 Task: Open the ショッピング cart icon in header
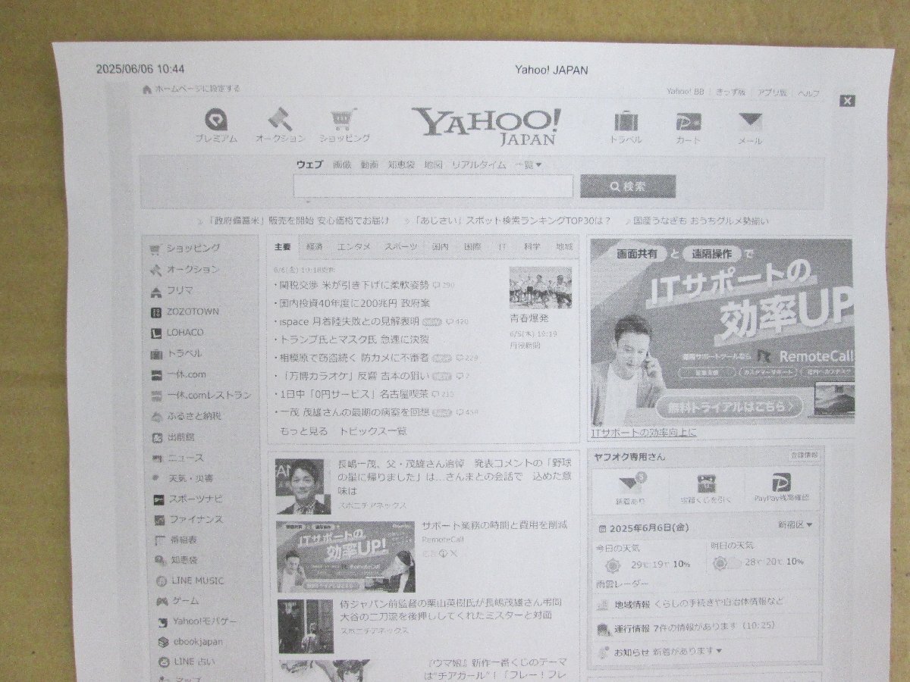pyautogui.click(x=344, y=120)
